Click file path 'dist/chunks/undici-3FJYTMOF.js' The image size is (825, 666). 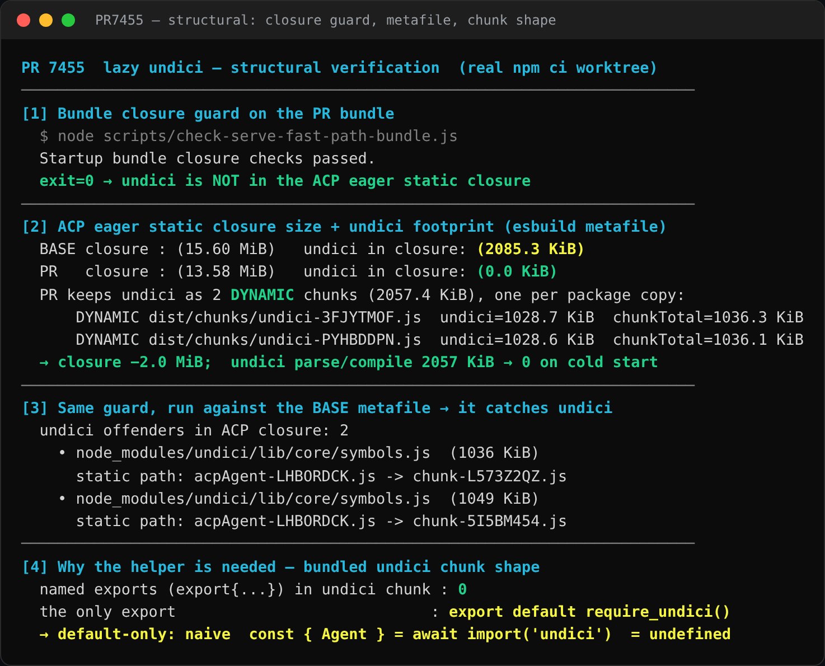click(x=285, y=317)
